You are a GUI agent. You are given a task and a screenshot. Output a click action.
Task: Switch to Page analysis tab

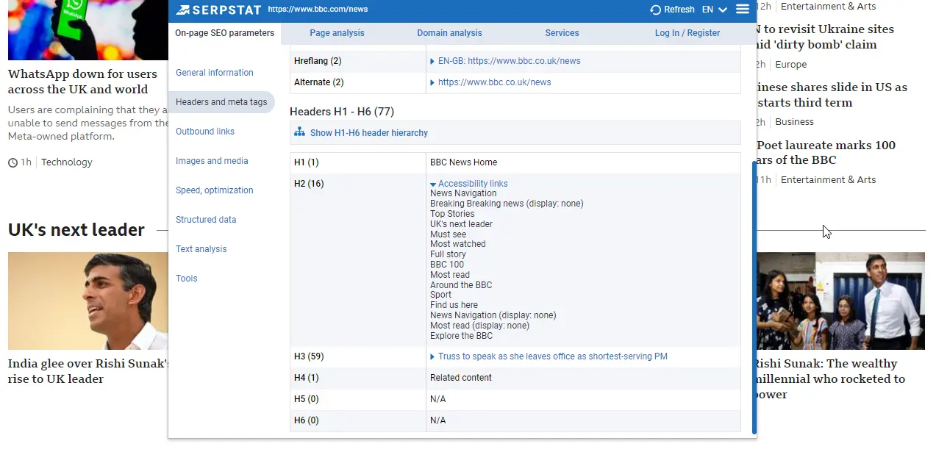[x=337, y=33]
